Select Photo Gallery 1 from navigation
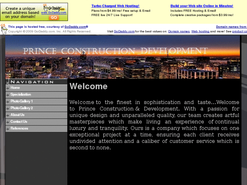This screenshot has width=247, height=185. tap(22, 101)
